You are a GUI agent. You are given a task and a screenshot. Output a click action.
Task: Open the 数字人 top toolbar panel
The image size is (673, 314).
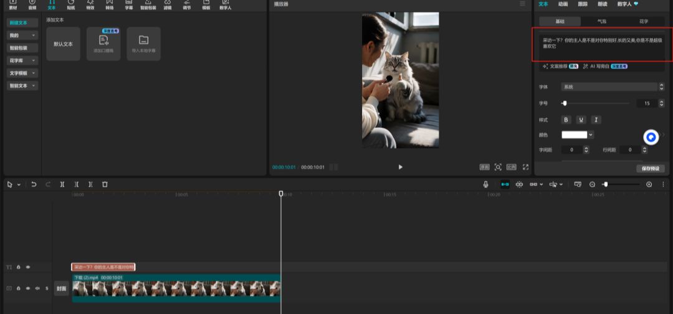[x=226, y=5]
